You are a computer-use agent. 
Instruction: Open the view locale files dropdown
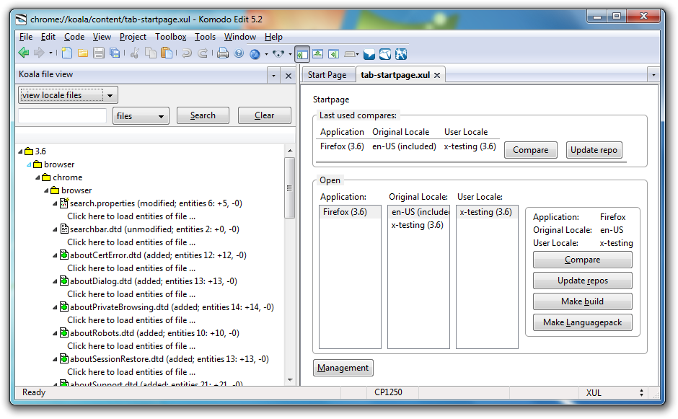point(68,95)
